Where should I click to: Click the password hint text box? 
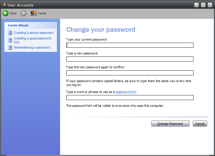click(130, 98)
